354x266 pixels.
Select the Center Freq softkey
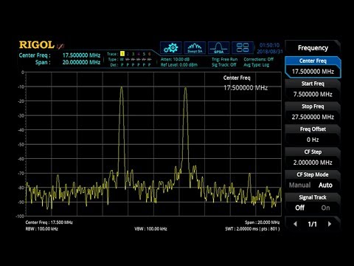(313, 67)
